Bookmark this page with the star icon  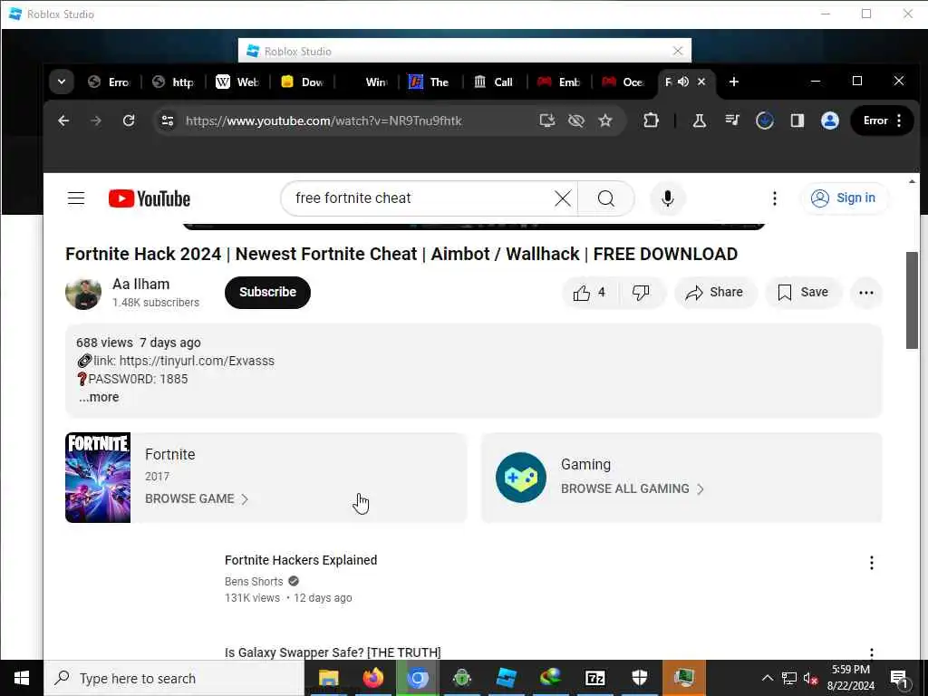point(604,121)
